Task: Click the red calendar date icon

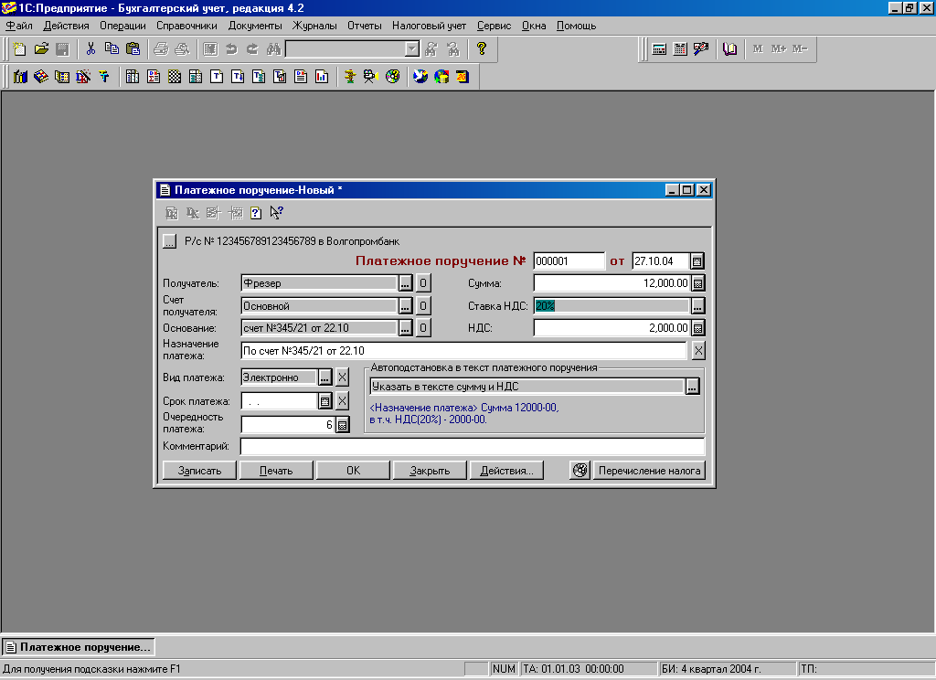Action: 463,77
